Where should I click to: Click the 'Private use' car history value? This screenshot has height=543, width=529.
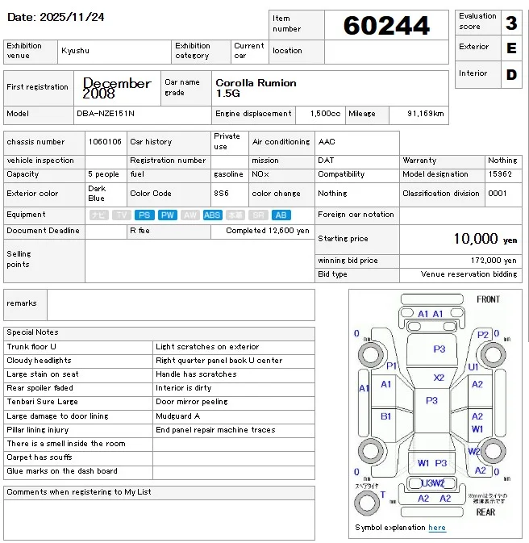click(x=227, y=141)
